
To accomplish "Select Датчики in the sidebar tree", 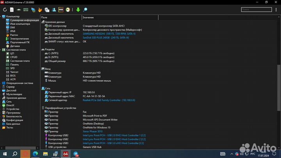I will click(15, 46).
